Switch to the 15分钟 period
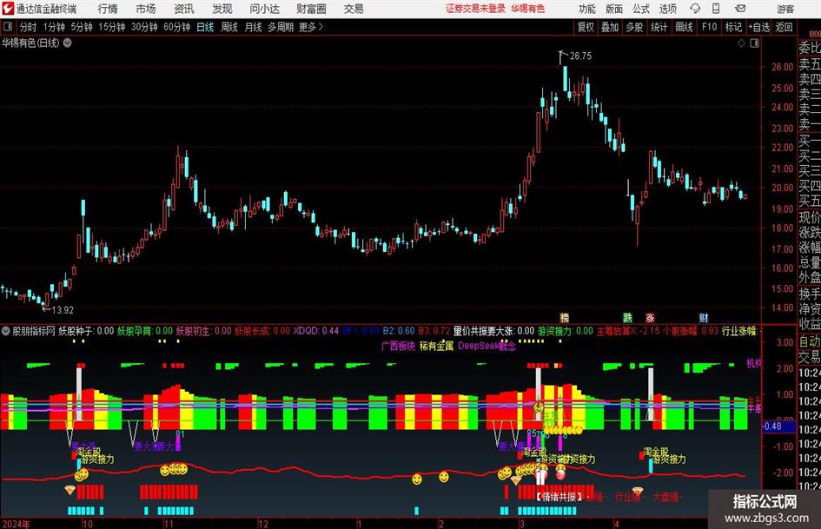Screen dimensions: 821x529 click(x=112, y=27)
